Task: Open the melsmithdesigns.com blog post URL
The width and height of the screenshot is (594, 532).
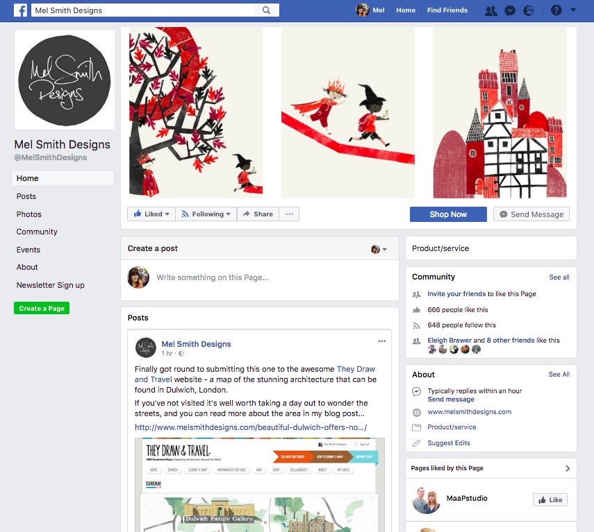Action: (x=251, y=427)
